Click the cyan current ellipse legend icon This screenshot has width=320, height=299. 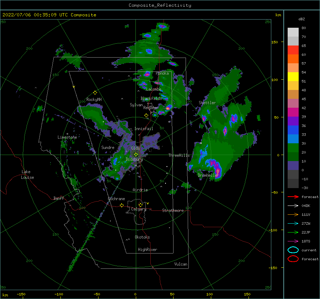click(x=293, y=250)
